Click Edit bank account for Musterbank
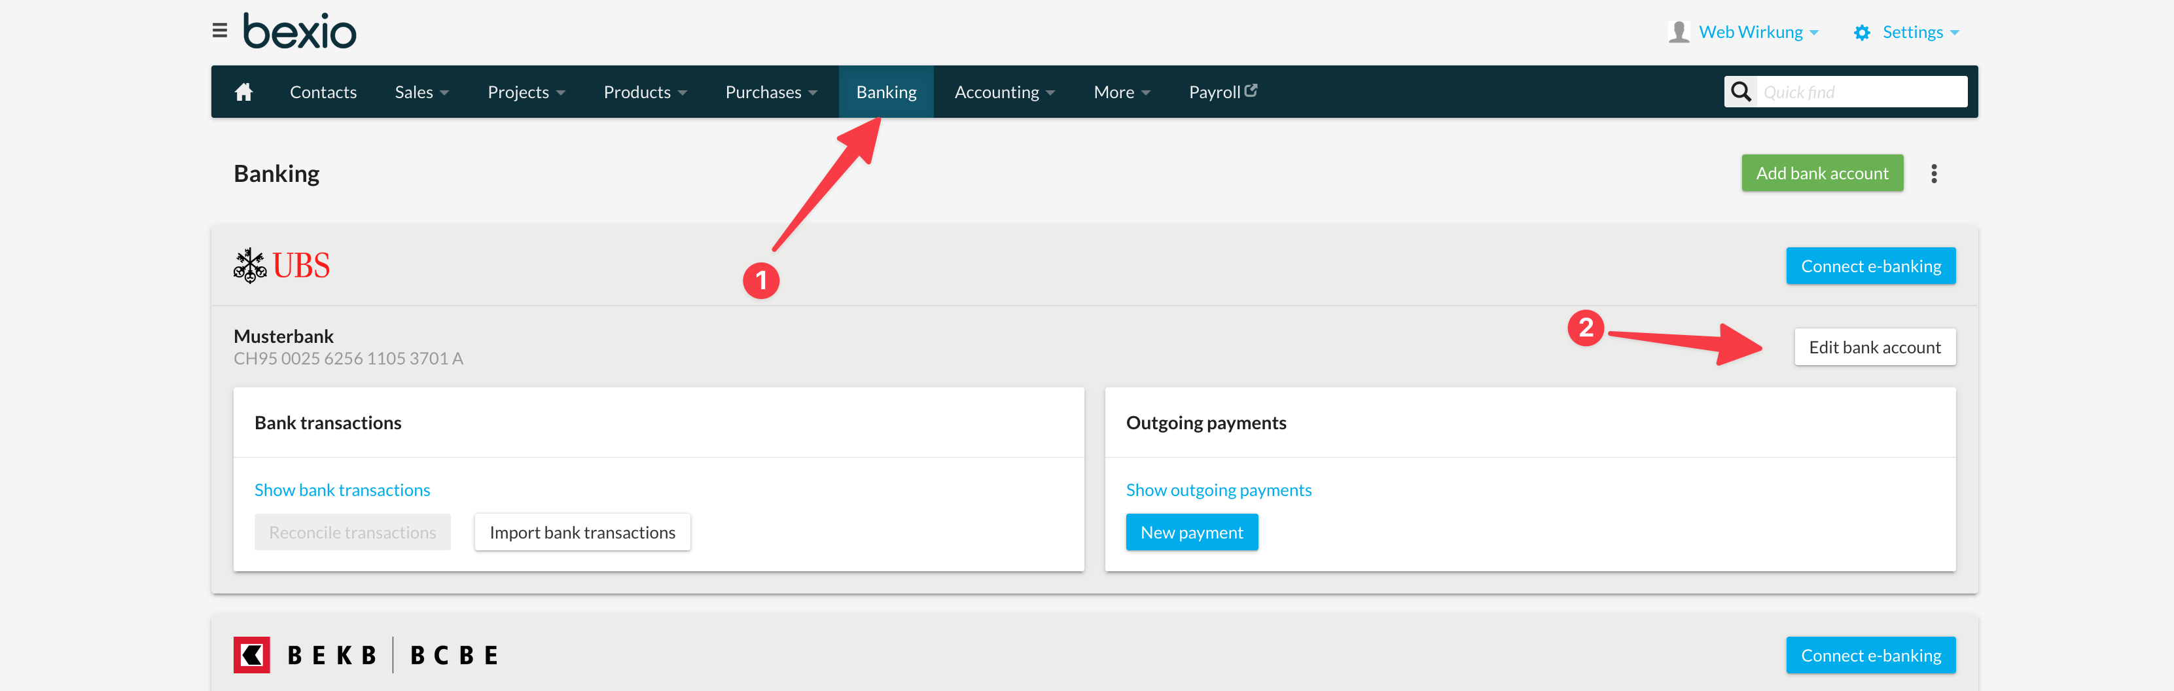 click(x=1874, y=347)
